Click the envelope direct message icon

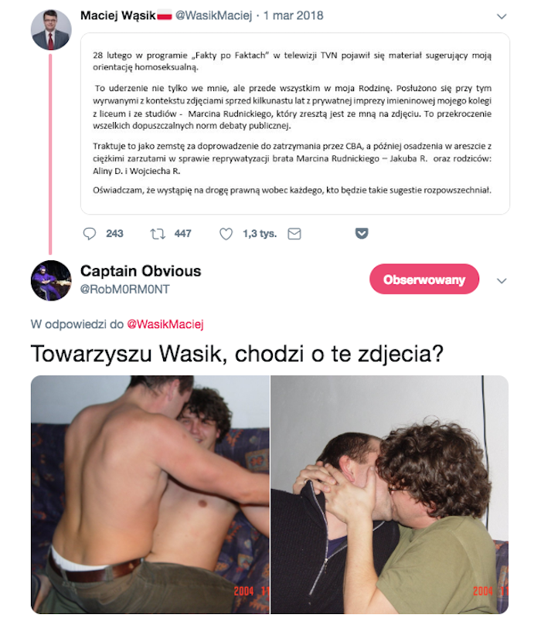coord(294,234)
